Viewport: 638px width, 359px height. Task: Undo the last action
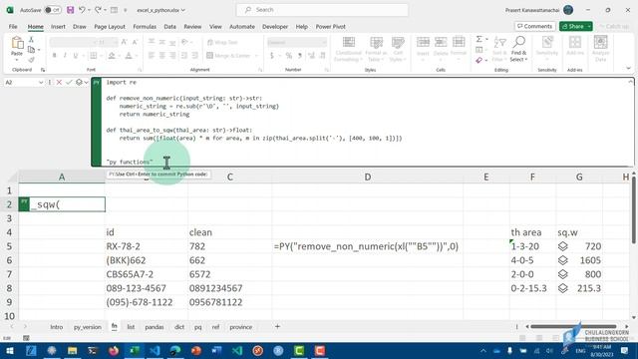click(82, 10)
